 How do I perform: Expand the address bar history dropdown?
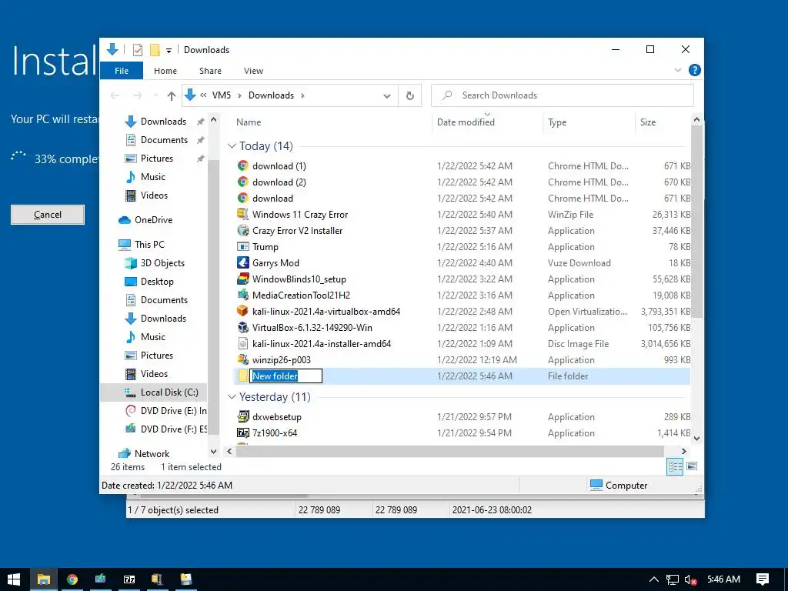pyautogui.click(x=386, y=95)
